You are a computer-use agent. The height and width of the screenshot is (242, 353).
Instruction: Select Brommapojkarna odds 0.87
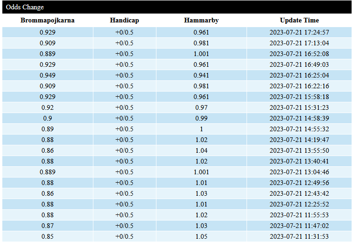[48, 226]
